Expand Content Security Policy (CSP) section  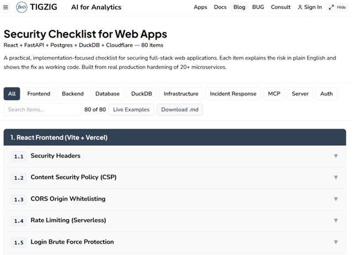pyautogui.click(x=335, y=178)
